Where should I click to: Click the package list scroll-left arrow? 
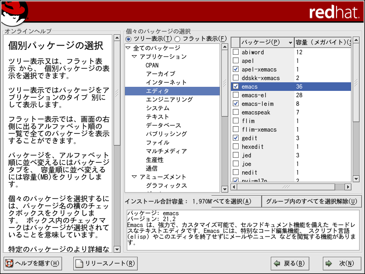pyautogui.click(x=234, y=186)
